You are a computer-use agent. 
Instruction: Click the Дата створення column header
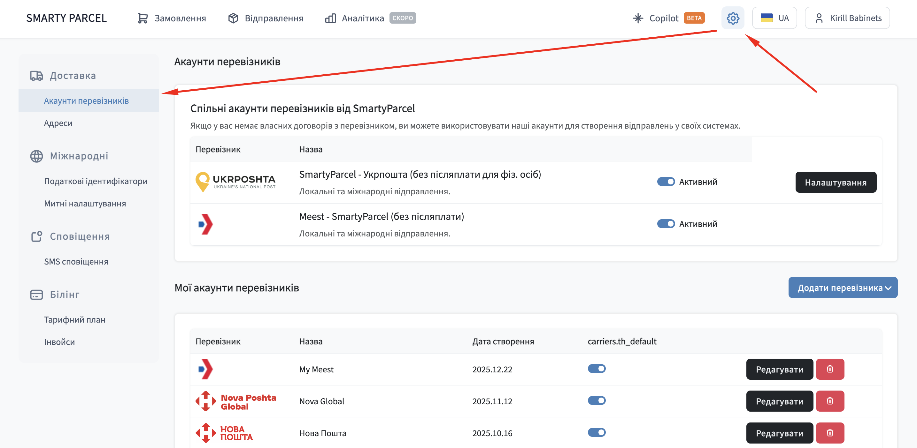pos(503,341)
